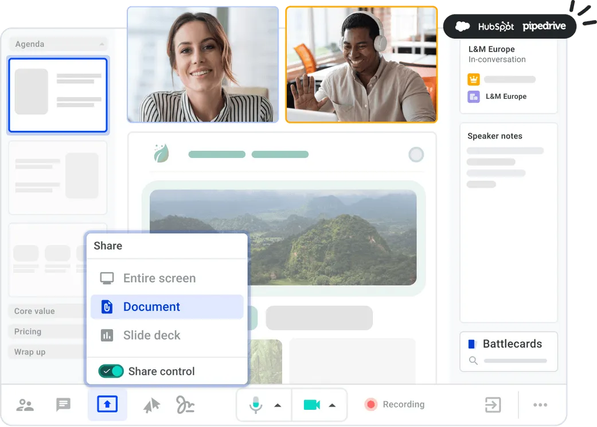
Task: Select the signature drawing tool icon
Action: tap(185, 405)
